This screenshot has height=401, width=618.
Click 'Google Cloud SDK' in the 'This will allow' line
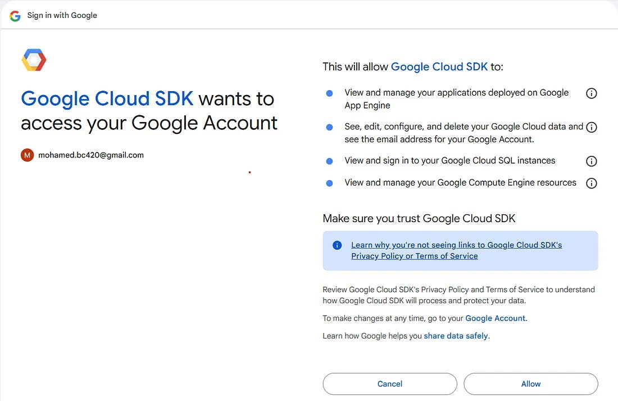click(439, 66)
